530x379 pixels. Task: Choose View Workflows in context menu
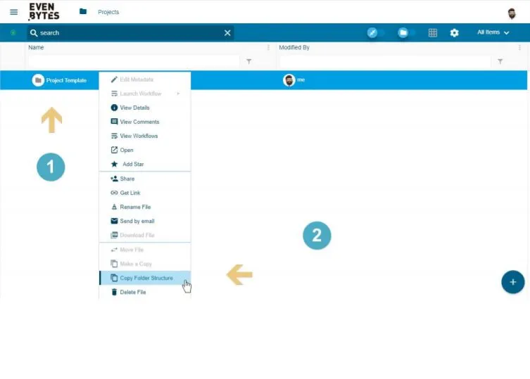click(x=145, y=136)
